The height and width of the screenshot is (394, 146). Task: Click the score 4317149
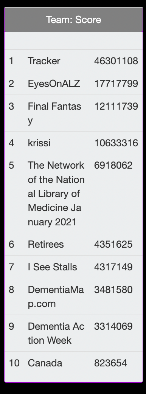click(x=113, y=267)
